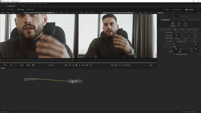Toggle the Post Multiply Image checkbox

coord(174,54)
